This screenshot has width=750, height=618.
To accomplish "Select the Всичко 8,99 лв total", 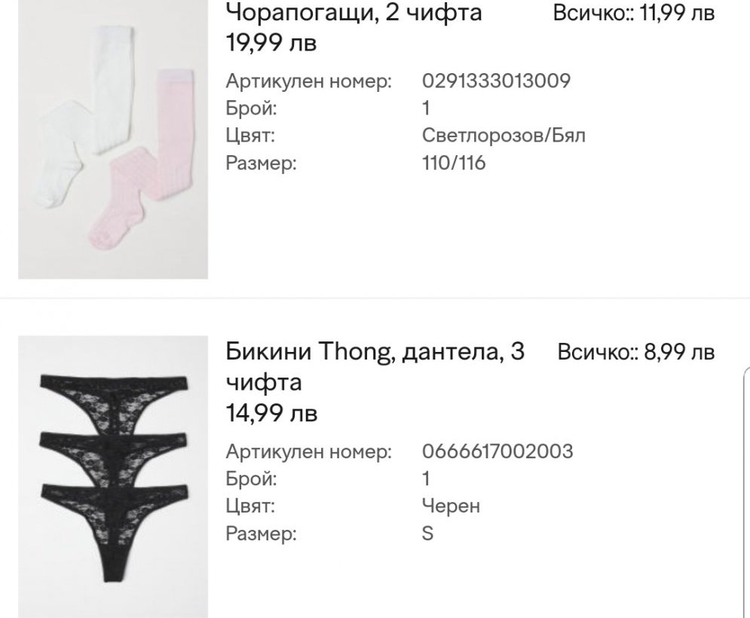I will (x=635, y=353).
